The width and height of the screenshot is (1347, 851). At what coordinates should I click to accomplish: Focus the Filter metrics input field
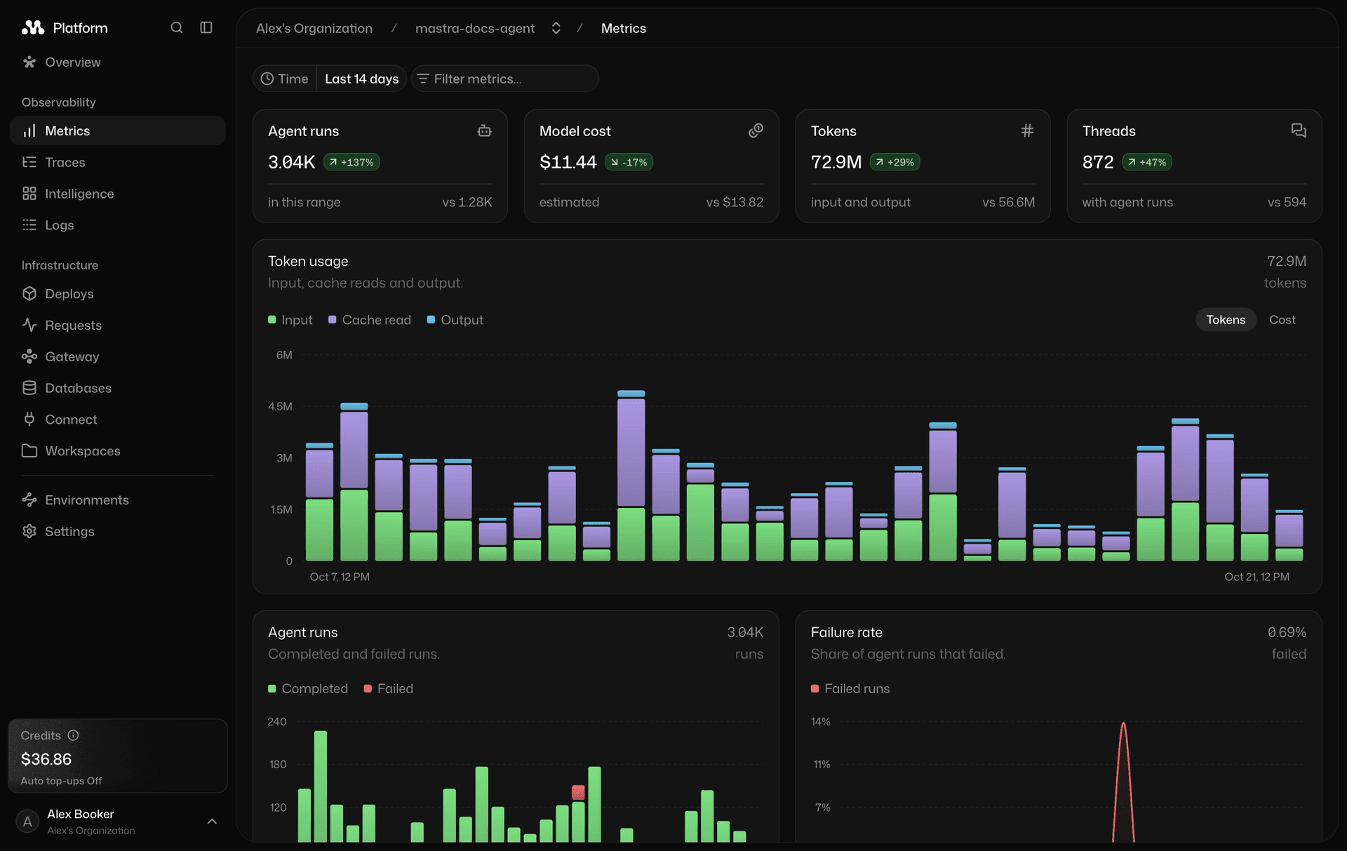[505, 79]
